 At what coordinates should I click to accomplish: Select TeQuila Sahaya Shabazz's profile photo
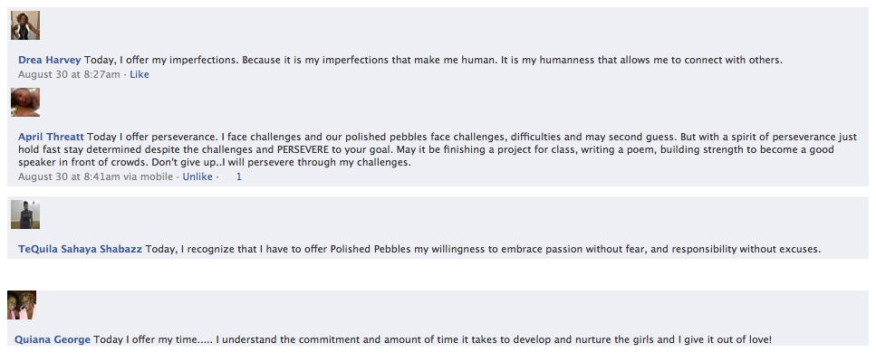tap(24, 214)
